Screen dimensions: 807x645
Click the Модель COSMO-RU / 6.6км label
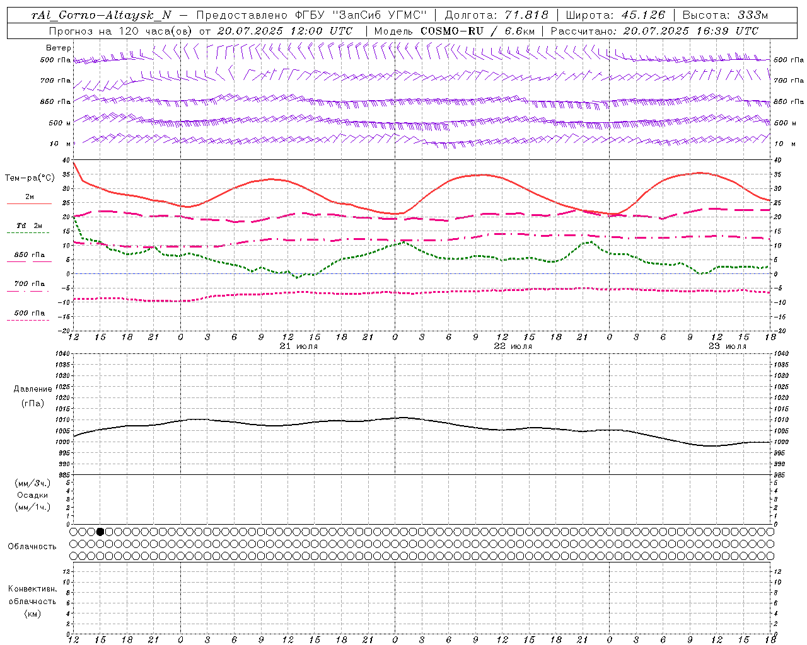coord(454,31)
